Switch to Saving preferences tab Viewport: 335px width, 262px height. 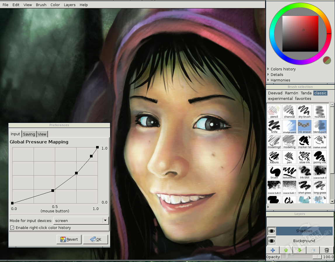coord(29,134)
